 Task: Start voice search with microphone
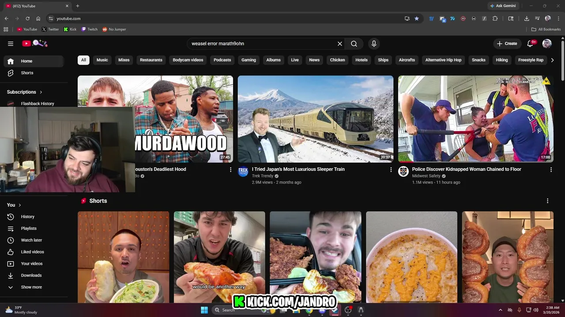tap(374, 44)
